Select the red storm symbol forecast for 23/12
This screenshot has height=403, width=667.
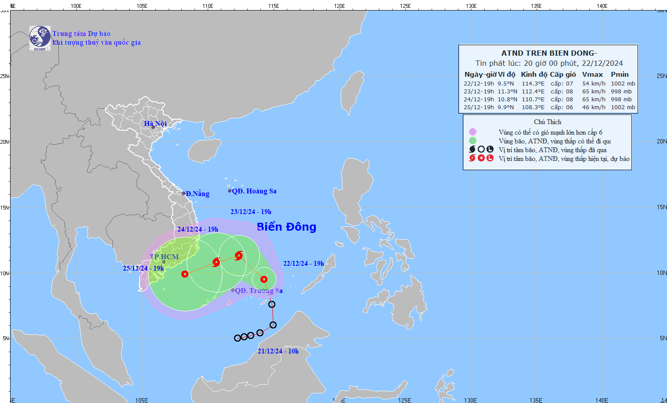click(x=238, y=255)
